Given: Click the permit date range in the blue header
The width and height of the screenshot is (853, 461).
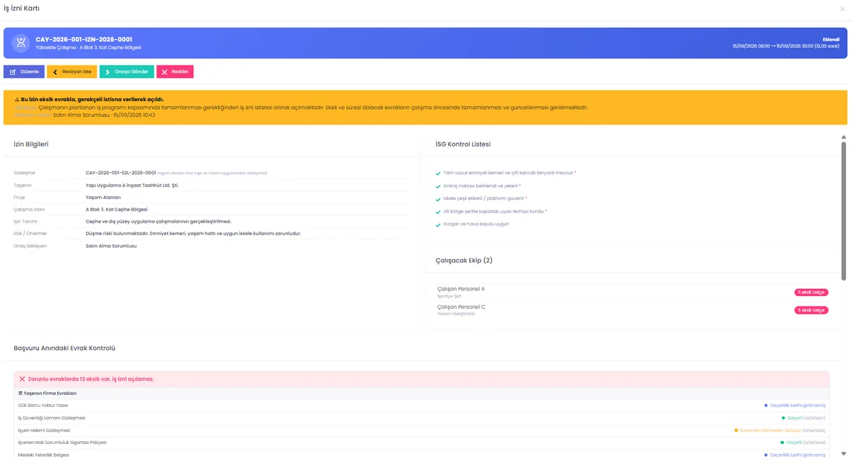Looking at the screenshot, I should coord(786,46).
